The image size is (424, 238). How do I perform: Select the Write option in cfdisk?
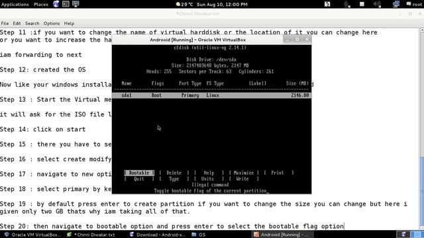[244, 178]
